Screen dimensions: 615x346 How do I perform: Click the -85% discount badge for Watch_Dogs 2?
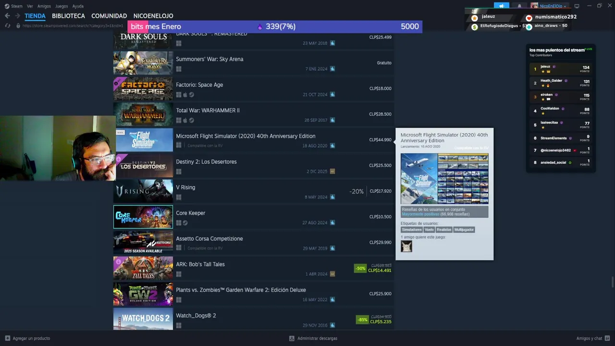coord(362,320)
